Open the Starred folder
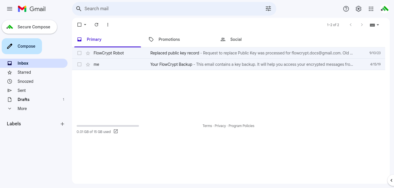 coord(34,72)
